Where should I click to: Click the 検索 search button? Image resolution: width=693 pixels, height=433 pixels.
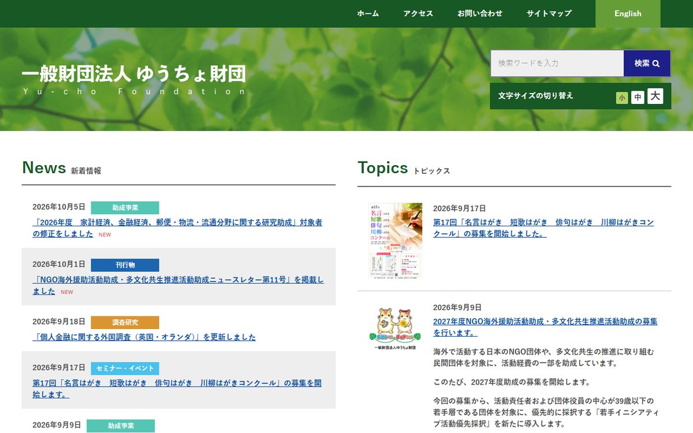coord(647,64)
